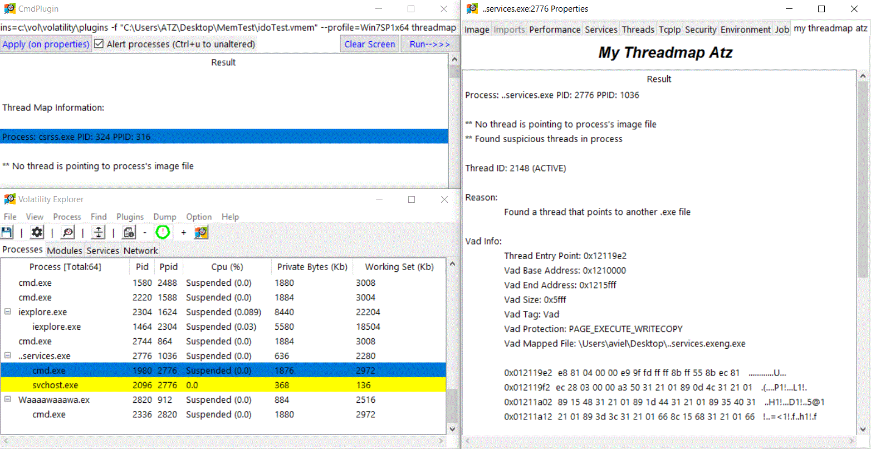Screen dimensions: 871x449
Task: Open the settings gear in Volatility Explorer
Action: click(x=36, y=232)
